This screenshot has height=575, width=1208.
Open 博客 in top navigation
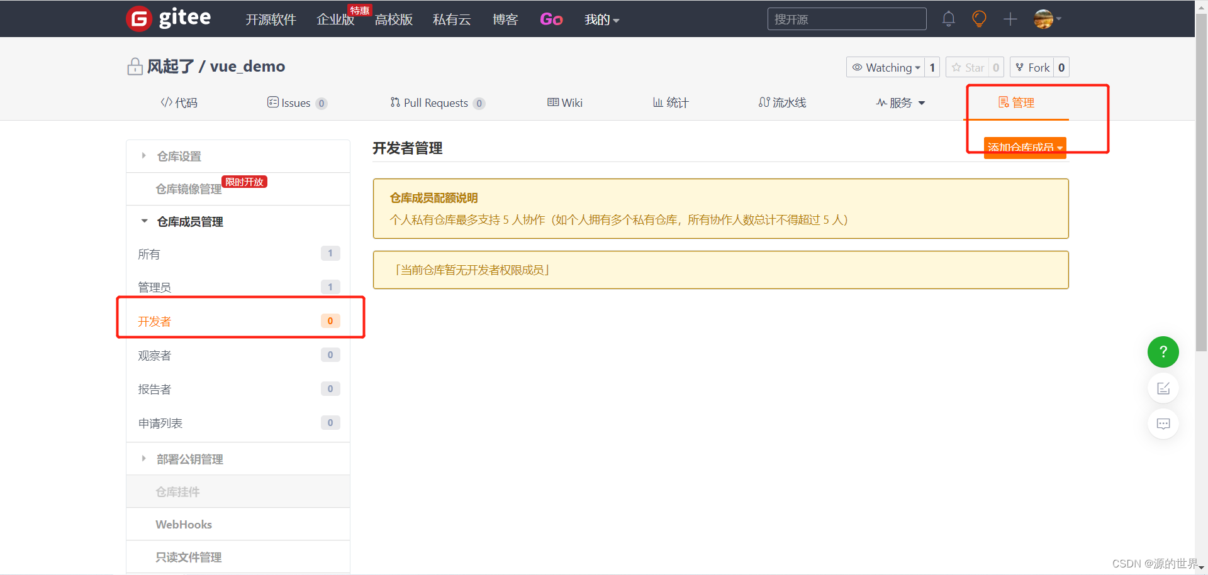pyautogui.click(x=505, y=19)
